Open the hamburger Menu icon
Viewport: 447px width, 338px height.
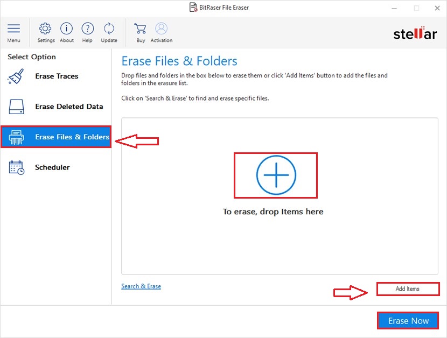coord(13,29)
